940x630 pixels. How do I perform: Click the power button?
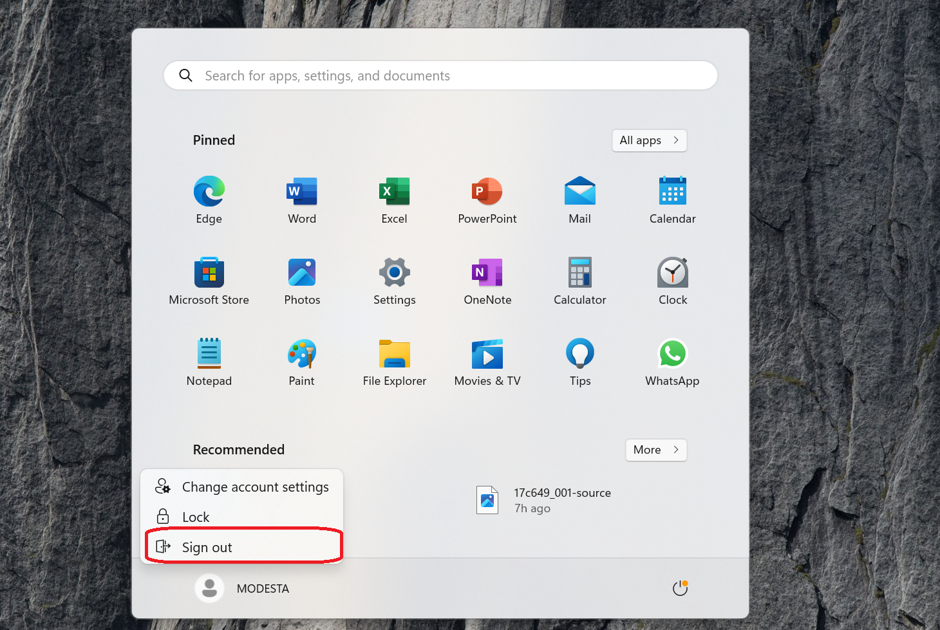[x=680, y=588]
